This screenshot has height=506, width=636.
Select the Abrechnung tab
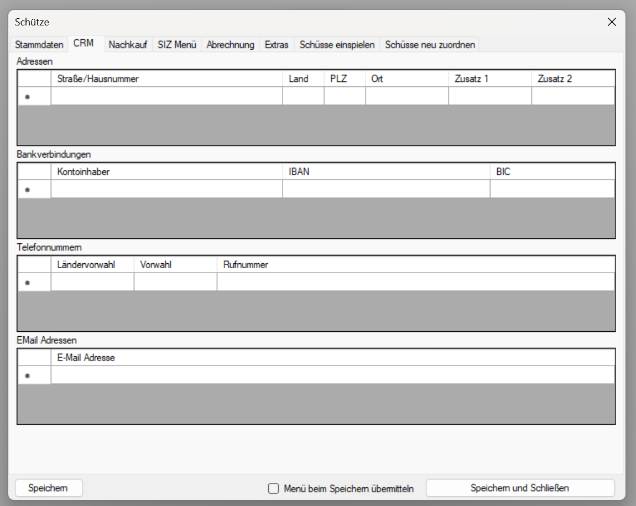pos(230,45)
